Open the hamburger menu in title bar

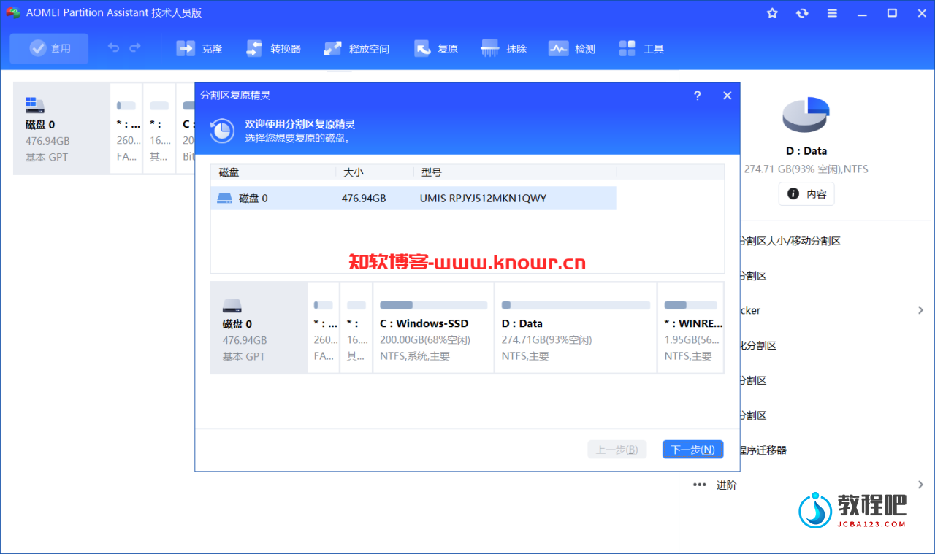(x=832, y=13)
